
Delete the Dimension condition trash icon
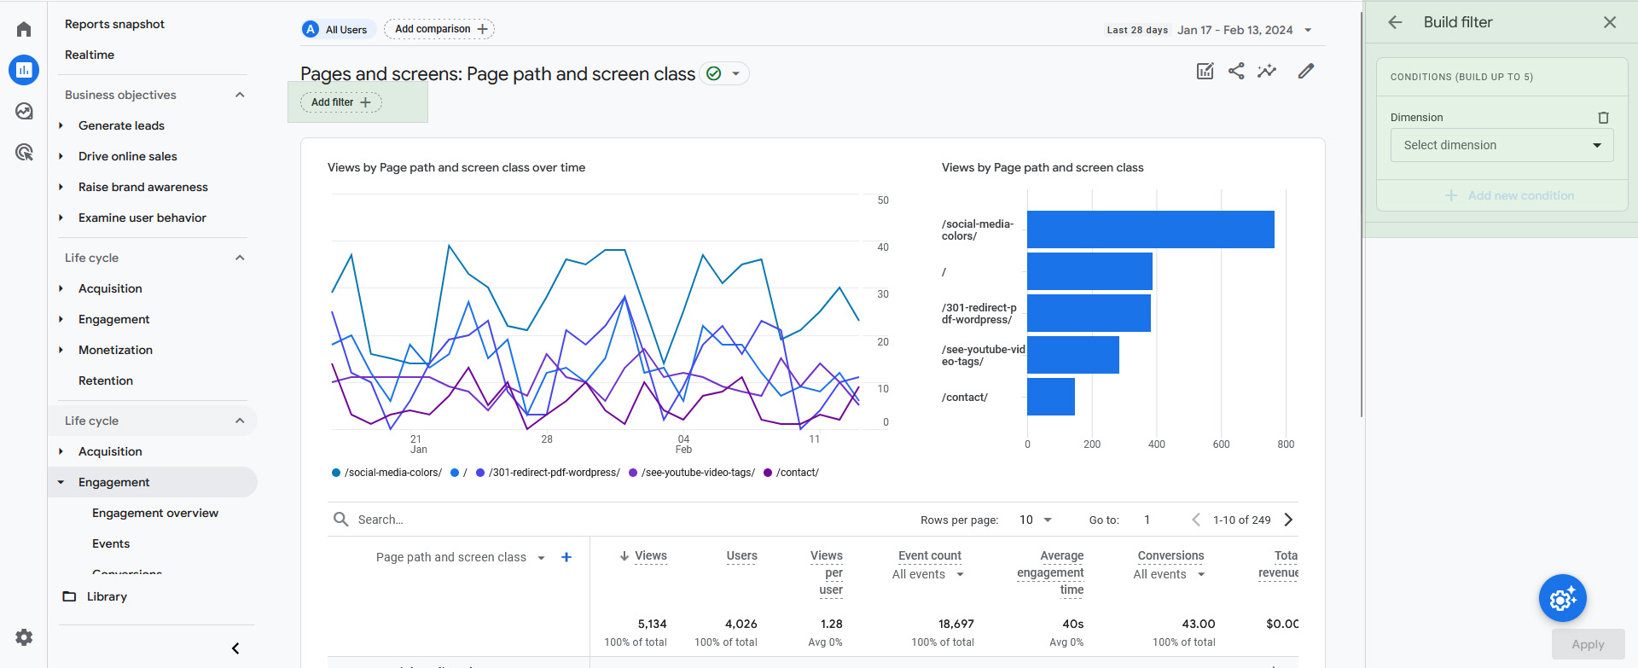click(1603, 118)
